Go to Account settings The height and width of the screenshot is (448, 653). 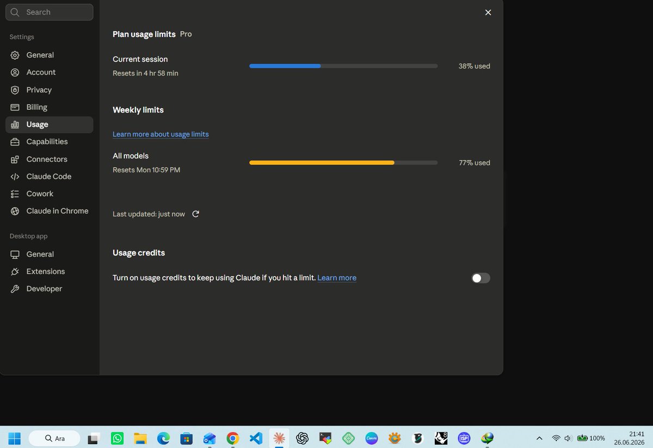(x=50, y=72)
